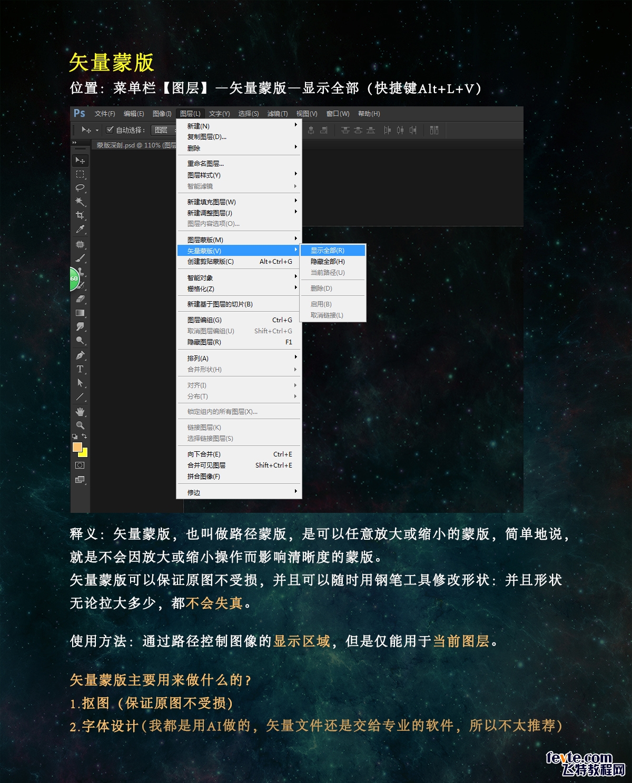Select the Rectangular Marquee tool
Viewport: 632px width, 783px height.
click(x=80, y=174)
